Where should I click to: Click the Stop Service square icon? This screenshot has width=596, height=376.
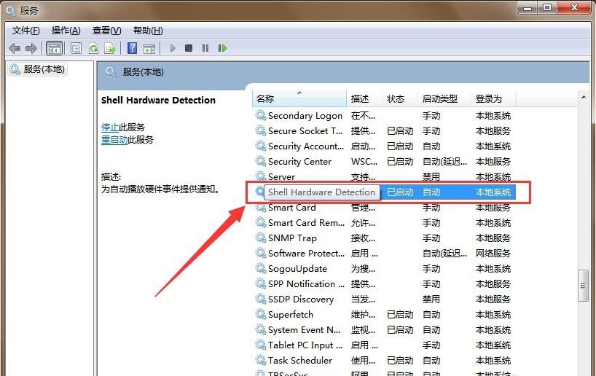tap(189, 48)
